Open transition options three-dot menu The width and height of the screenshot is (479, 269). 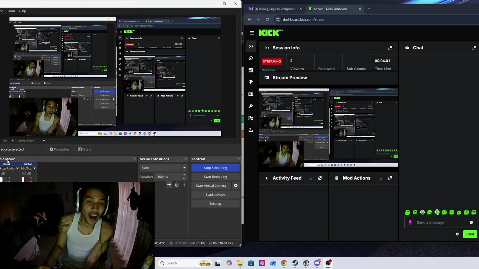[x=184, y=185]
